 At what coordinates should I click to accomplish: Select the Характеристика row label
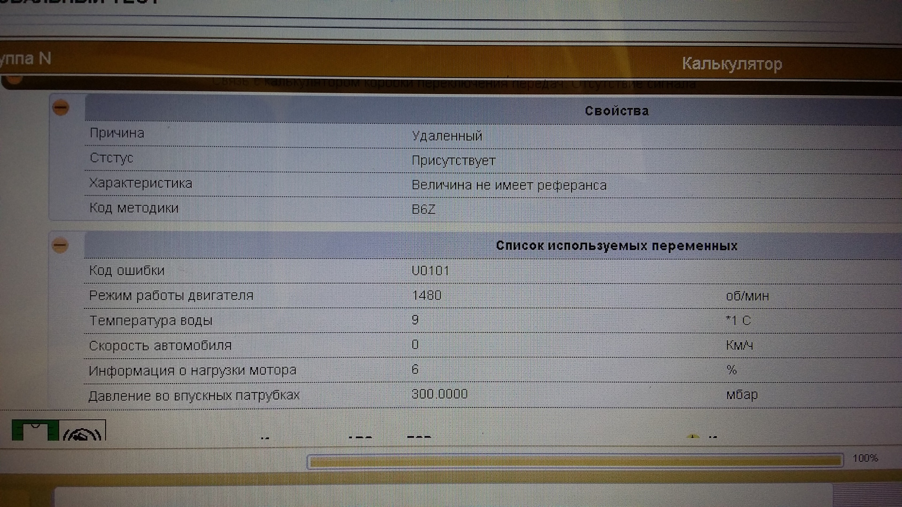pyautogui.click(x=140, y=183)
